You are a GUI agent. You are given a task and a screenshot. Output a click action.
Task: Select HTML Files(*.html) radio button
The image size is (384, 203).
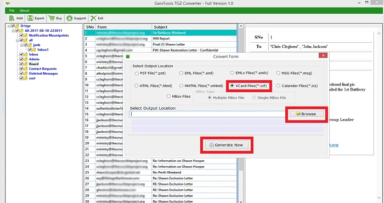click(137, 86)
